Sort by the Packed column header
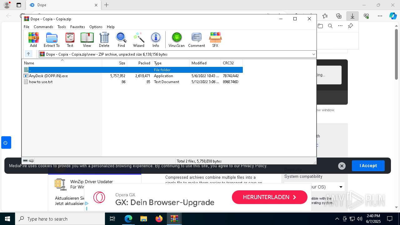This screenshot has width=400, height=225. 139,63
